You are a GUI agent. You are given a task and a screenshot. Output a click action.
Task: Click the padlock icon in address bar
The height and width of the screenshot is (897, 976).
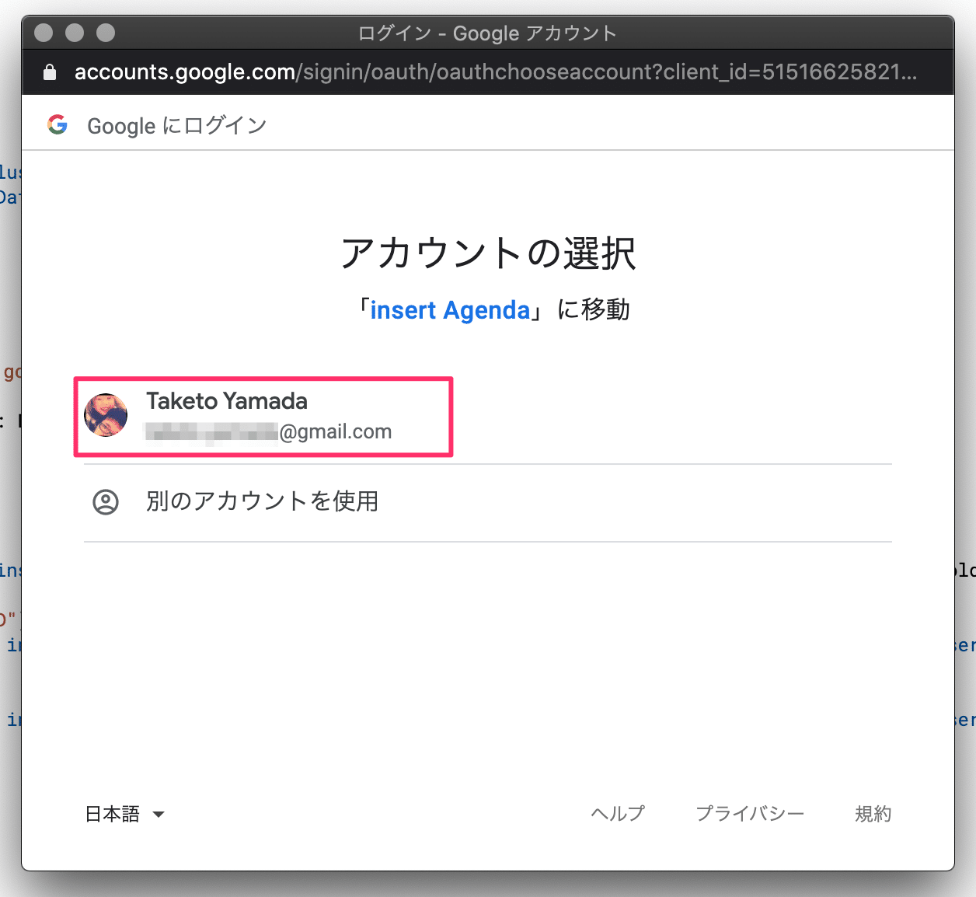click(50, 72)
